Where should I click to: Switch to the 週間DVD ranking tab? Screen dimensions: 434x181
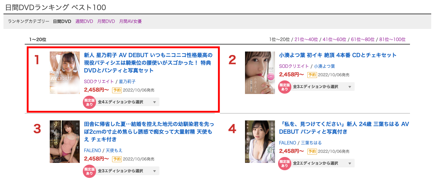[84, 21]
